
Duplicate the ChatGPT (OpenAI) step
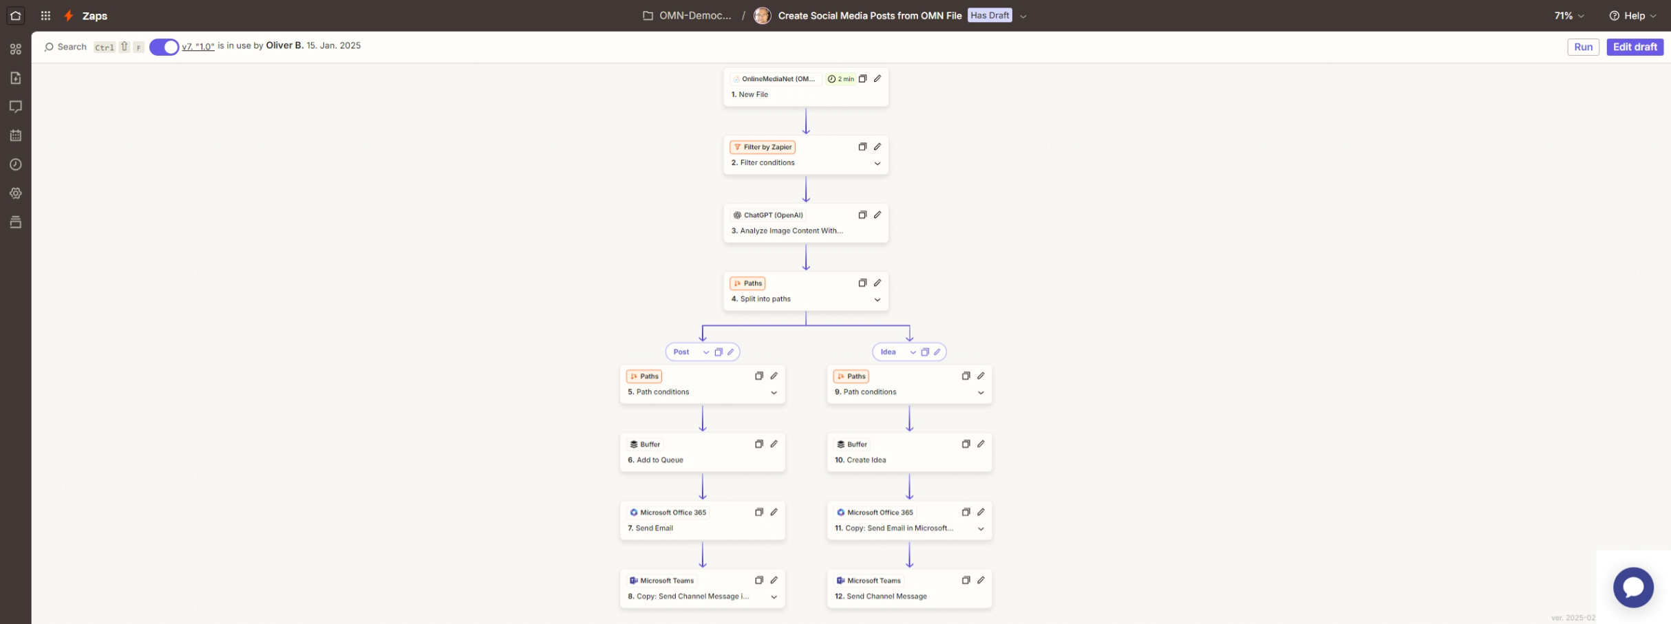click(x=862, y=215)
